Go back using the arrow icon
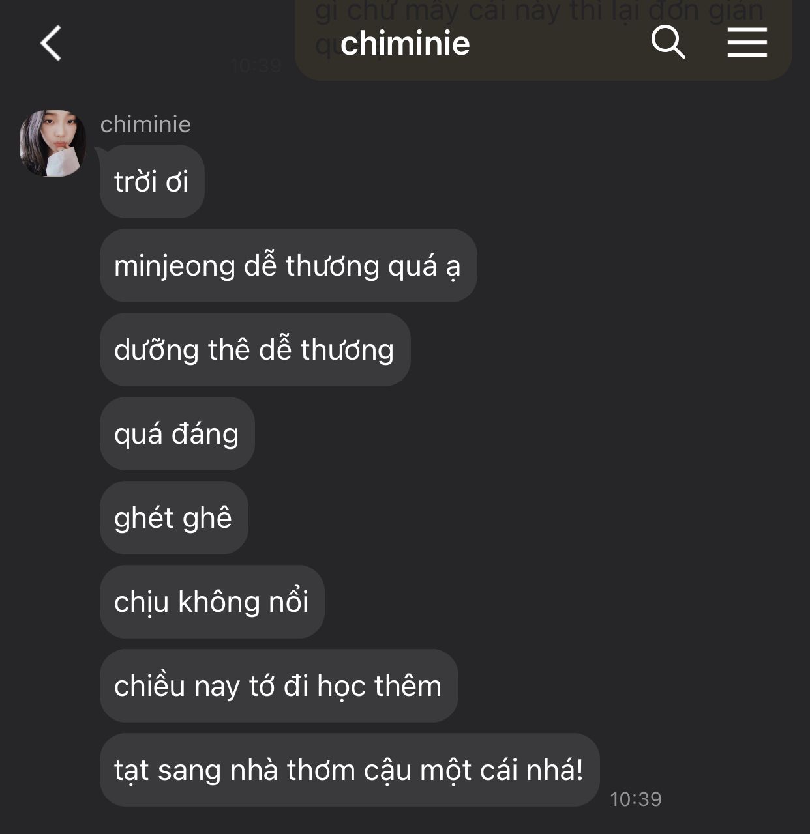Screen dimensions: 810x834 50,43
